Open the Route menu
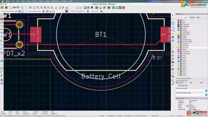Viewport: 208px width, 117px height. pyautogui.click(x=34, y=1)
